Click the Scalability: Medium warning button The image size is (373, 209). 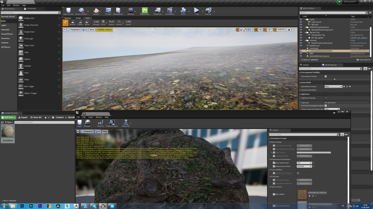[104, 30]
